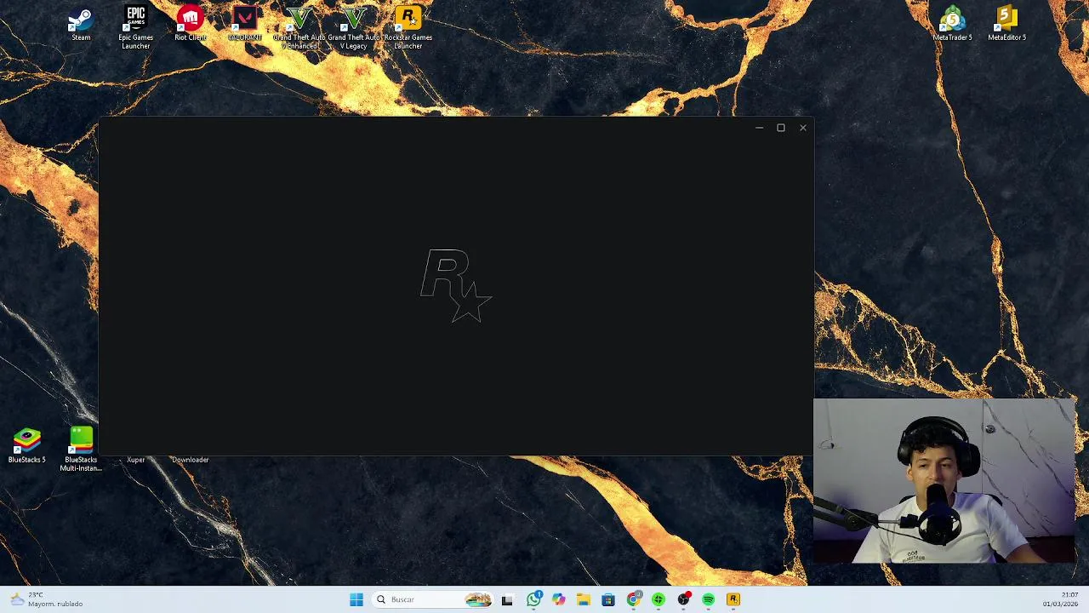Open the weather widget in the taskbar
Viewport: 1089px width, 613px height.
(47, 599)
